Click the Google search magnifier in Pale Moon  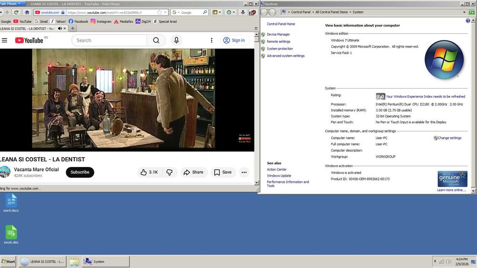click(205, 12)
